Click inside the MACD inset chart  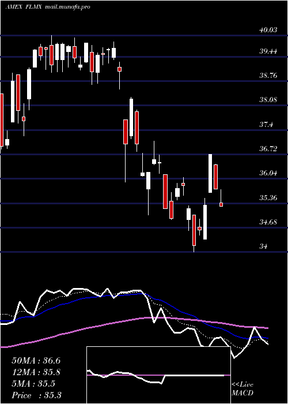coord(158,375)
